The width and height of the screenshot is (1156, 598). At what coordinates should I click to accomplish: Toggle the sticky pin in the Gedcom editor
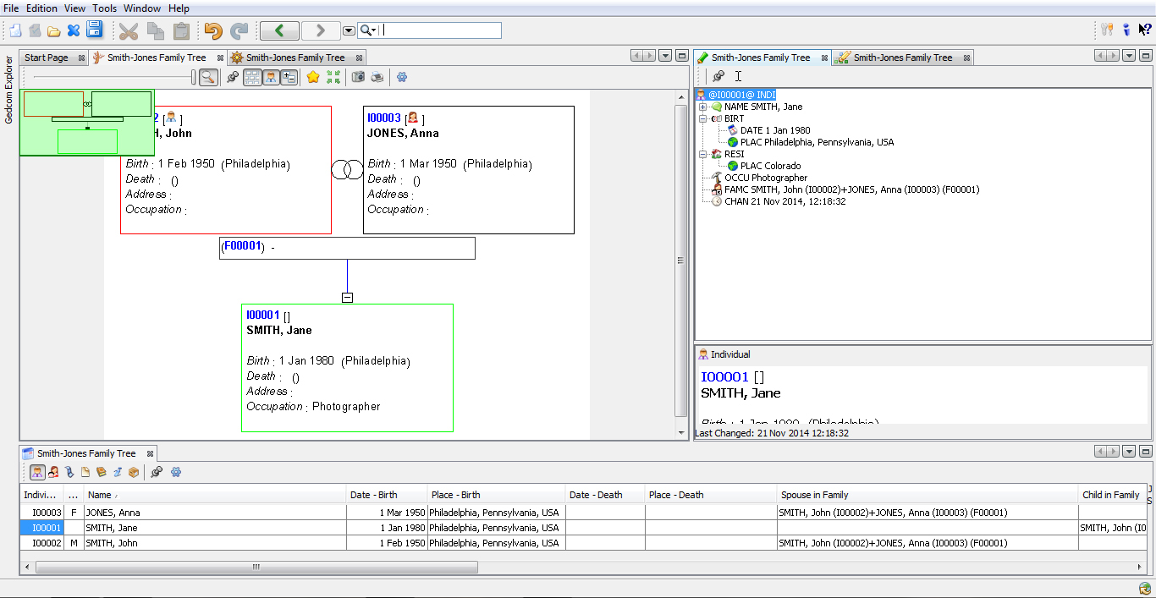[718, 76]
